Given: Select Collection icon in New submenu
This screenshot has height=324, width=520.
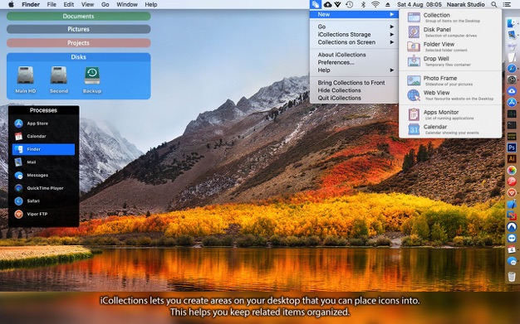Looking at the screenshot, I should [x=414, y=17].
